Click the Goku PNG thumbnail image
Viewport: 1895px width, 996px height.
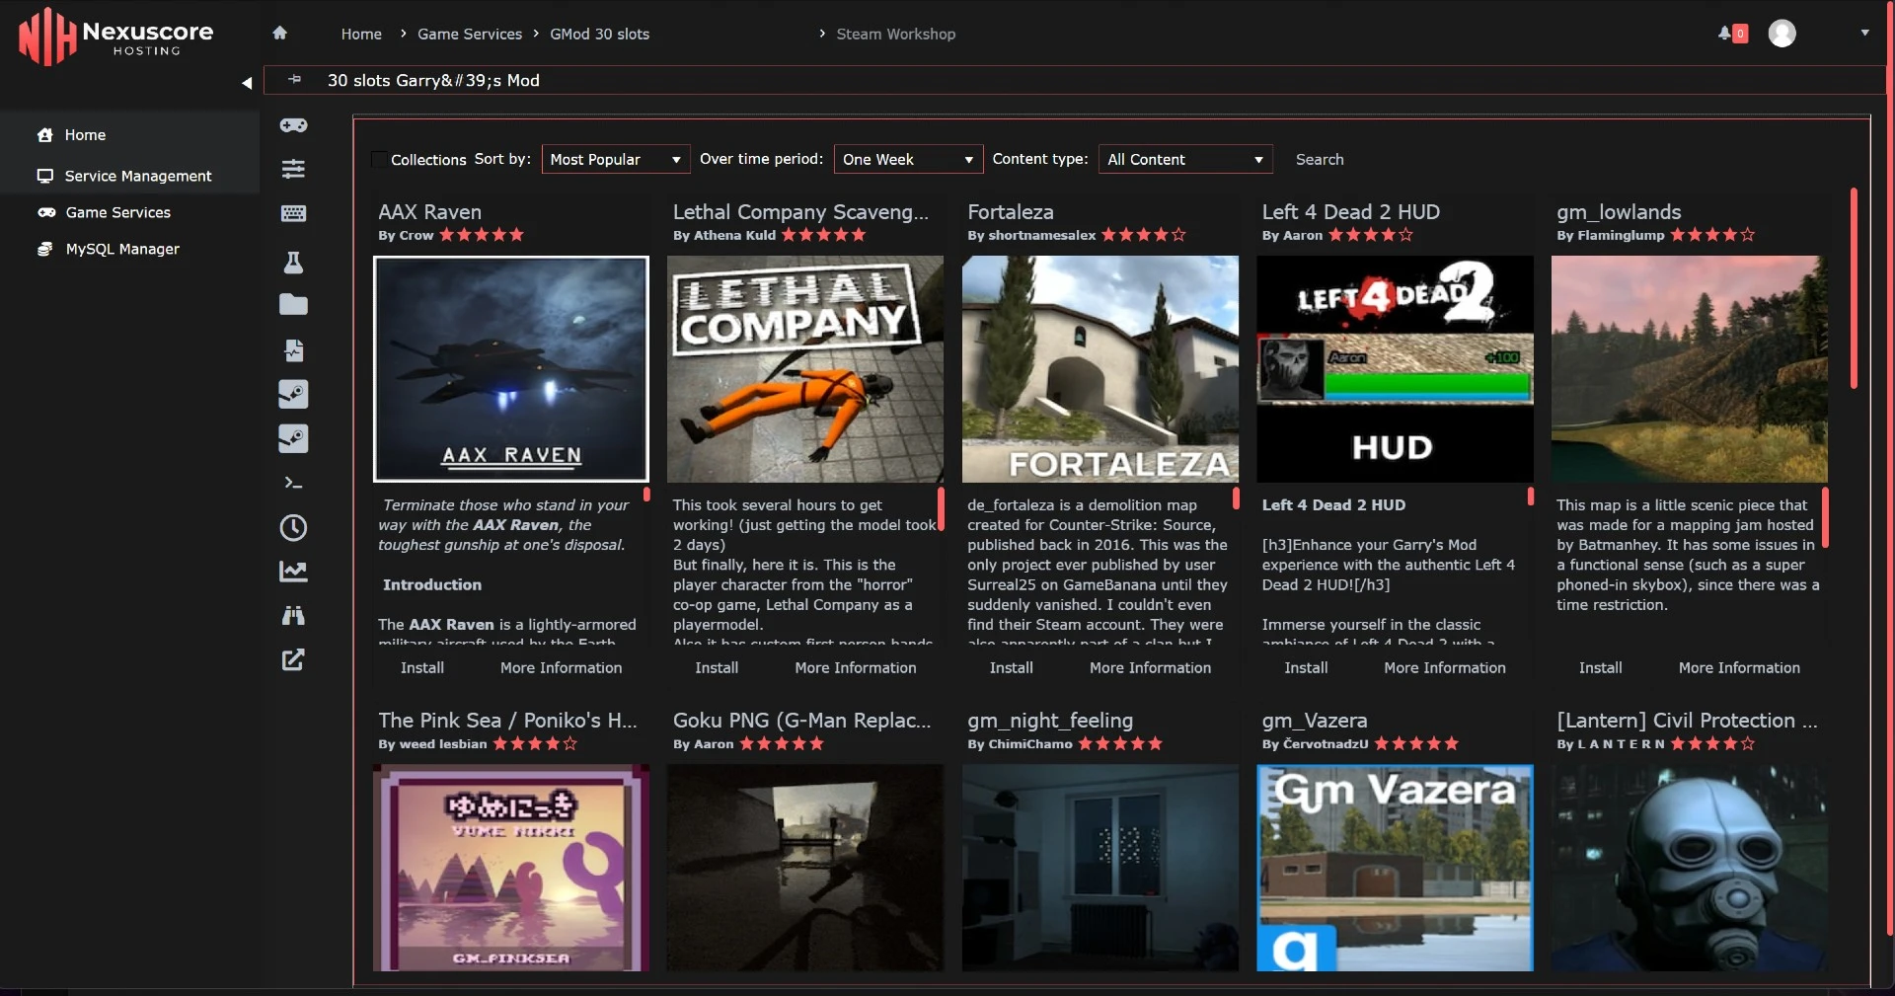(x=805, y=868)
